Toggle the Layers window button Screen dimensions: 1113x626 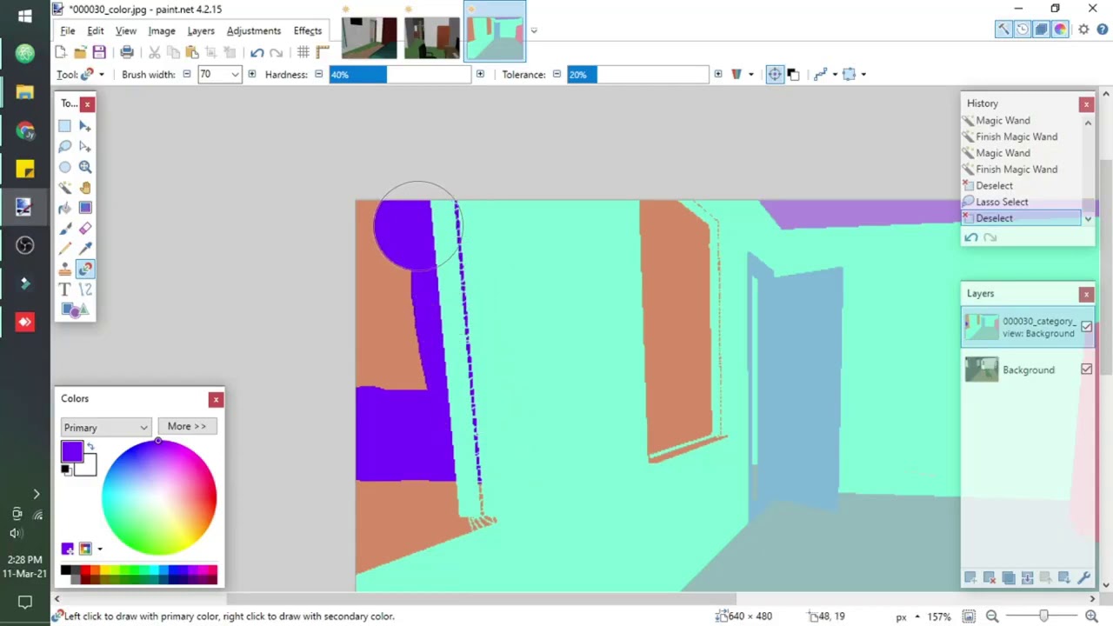click(x=1042, y=30)
